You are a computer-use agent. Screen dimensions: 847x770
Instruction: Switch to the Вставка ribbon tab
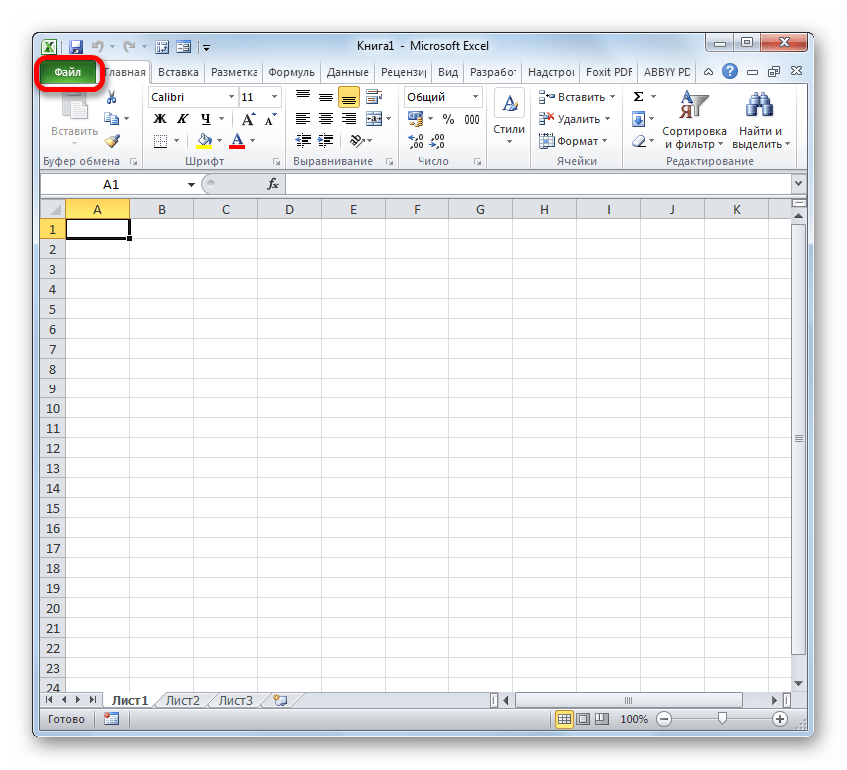[178, 72]
